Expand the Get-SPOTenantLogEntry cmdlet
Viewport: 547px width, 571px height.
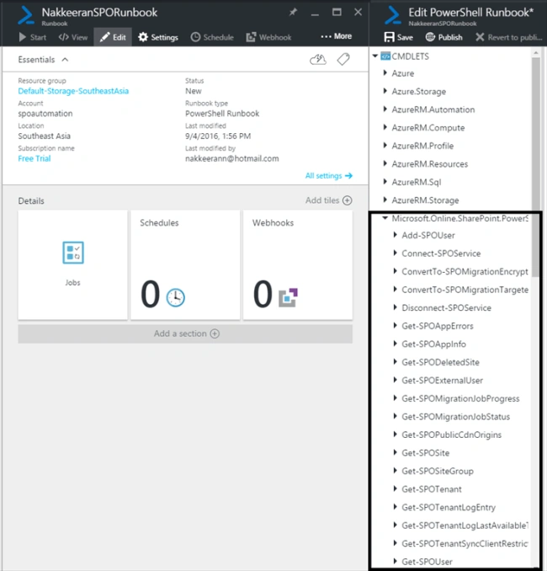396,507
